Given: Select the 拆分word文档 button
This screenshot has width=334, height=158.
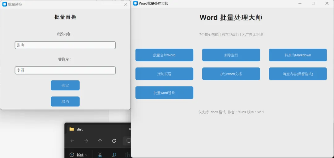Looking at the screenshot, I should tap(231, 74).
